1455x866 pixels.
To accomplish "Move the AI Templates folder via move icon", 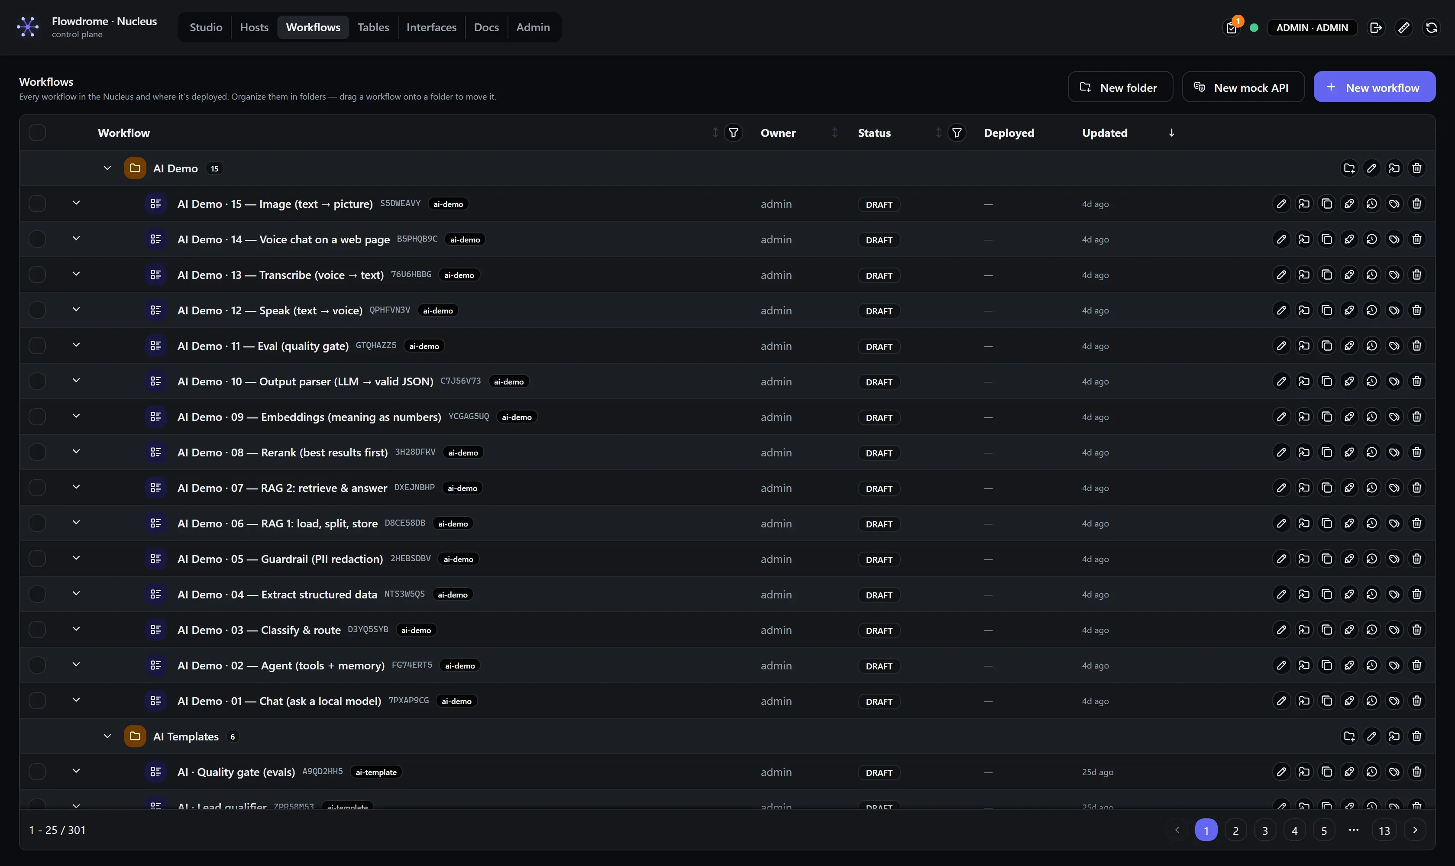I will (x=1394, y=737).
